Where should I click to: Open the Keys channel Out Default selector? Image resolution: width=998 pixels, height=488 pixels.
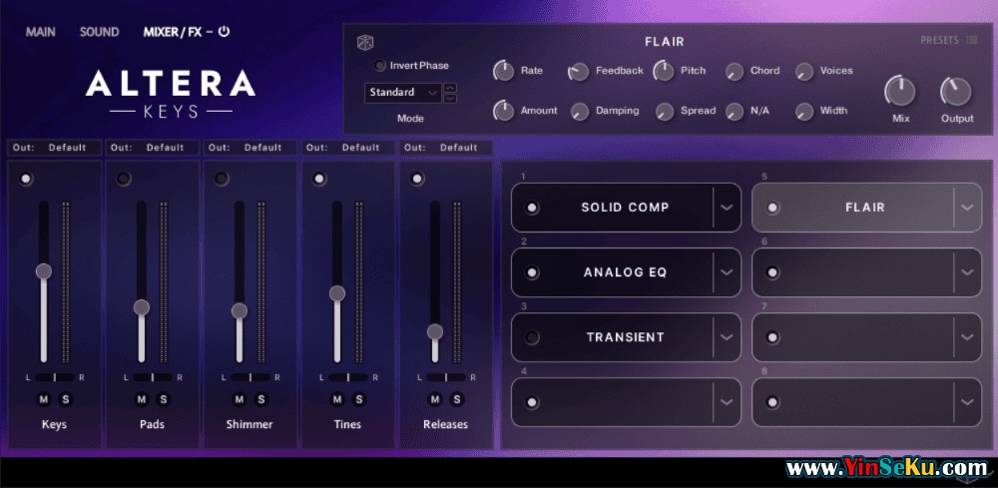click(54, 148)
